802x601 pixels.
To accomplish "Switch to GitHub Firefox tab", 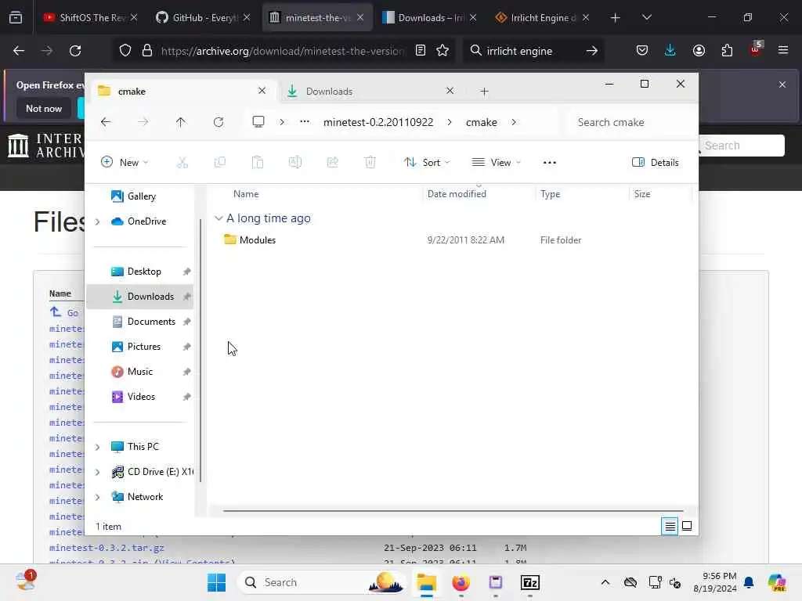I will [204, 17].
